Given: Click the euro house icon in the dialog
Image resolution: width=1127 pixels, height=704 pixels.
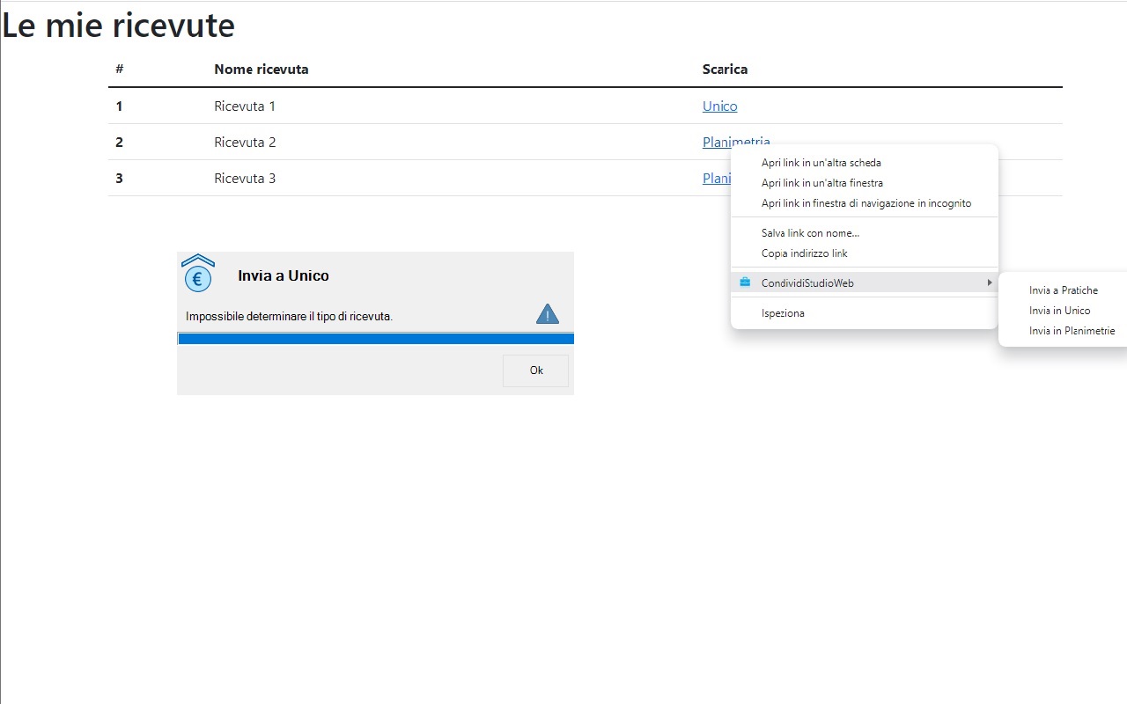Looking at the screenshot, I should (198, 274).
